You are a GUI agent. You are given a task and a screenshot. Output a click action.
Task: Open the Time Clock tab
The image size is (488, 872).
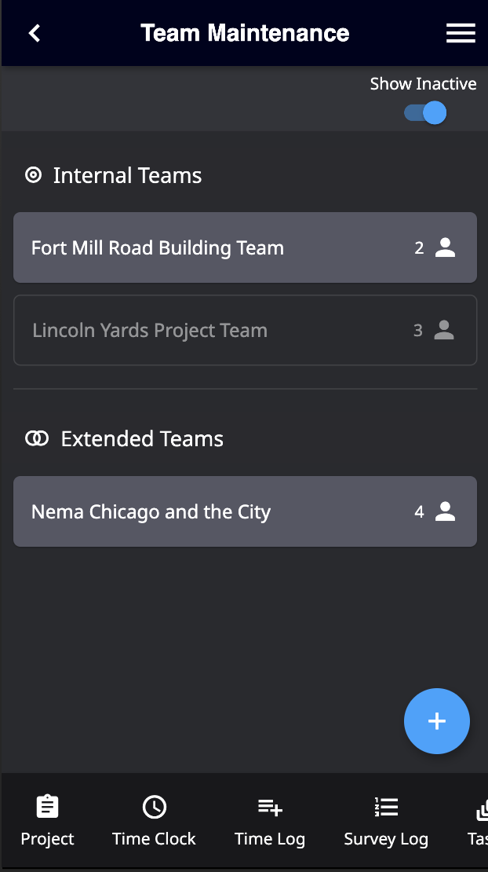point(154,822)
